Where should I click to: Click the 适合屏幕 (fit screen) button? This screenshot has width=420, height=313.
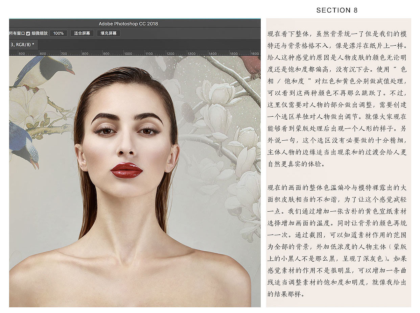coord(82,33)
